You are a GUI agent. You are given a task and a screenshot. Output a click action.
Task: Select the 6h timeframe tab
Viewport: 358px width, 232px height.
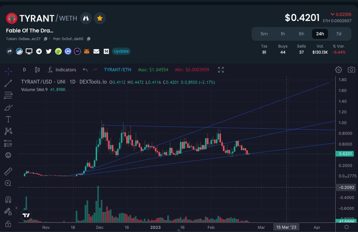point(301,34)
